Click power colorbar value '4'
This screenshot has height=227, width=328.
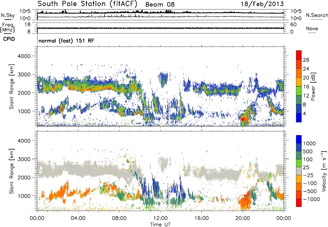(304, 113)
